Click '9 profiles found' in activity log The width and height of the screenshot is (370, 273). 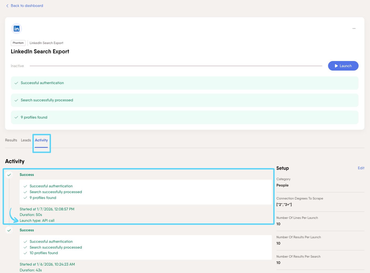click(43, 198)
